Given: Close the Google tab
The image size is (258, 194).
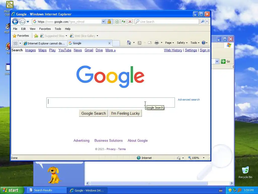Looking at the screenshot, I should click(x=109, y=43).
